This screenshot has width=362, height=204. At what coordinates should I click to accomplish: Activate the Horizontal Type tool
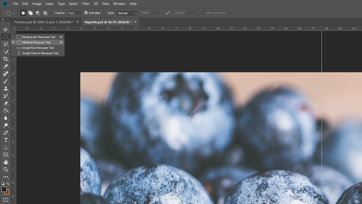tap(6, 140)
